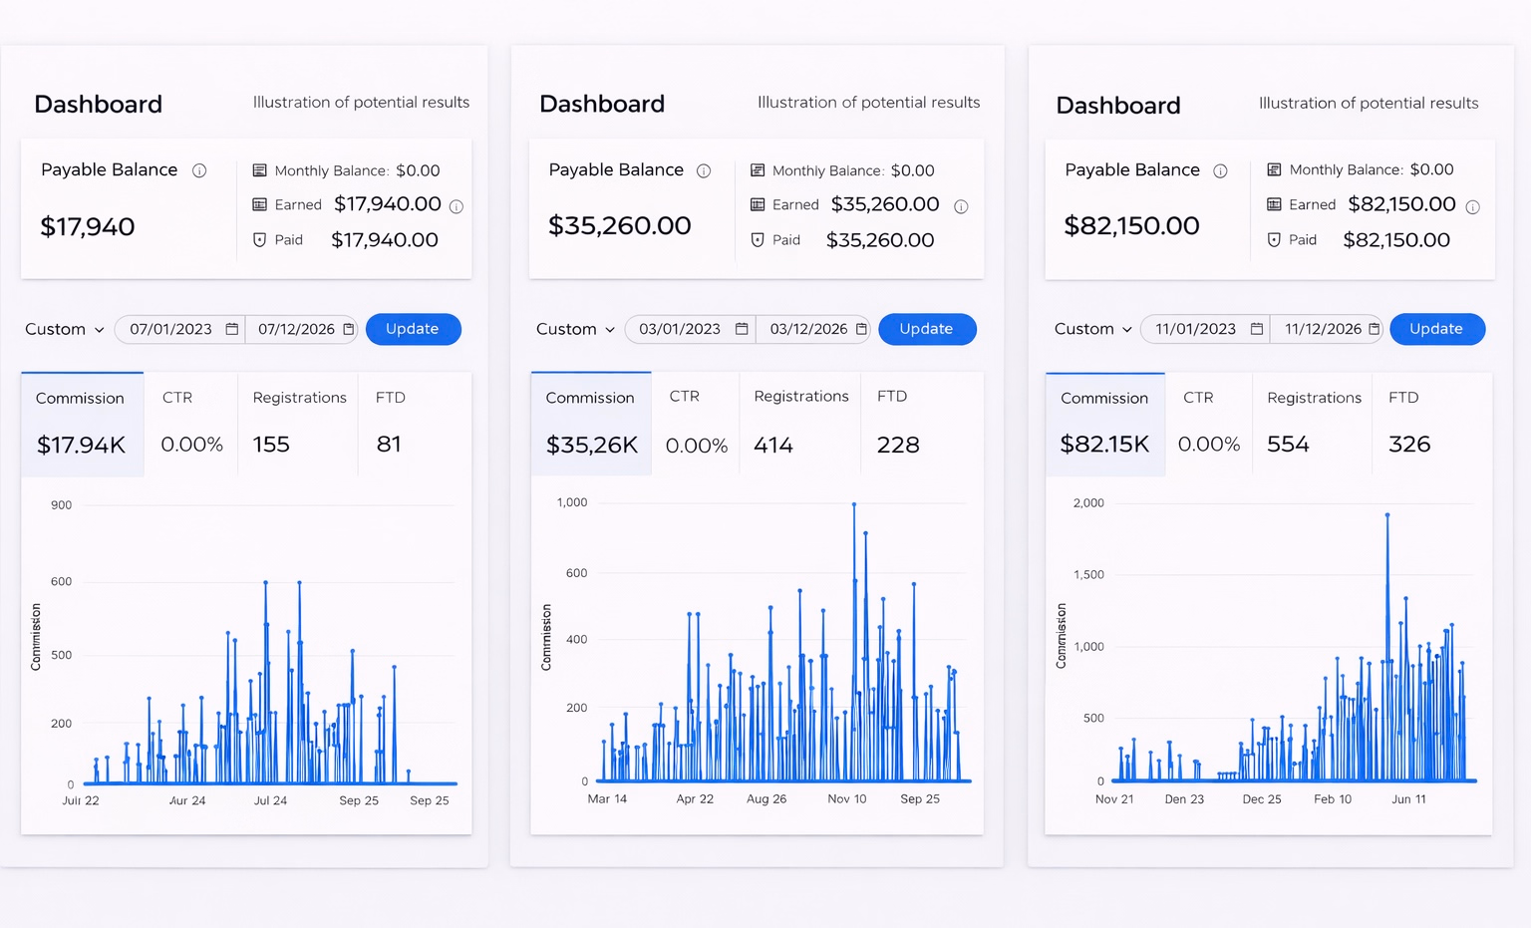Click Update next to the 03/12/2026 date
Viewport: 1531px width, 928px height.
coord(927,329)
